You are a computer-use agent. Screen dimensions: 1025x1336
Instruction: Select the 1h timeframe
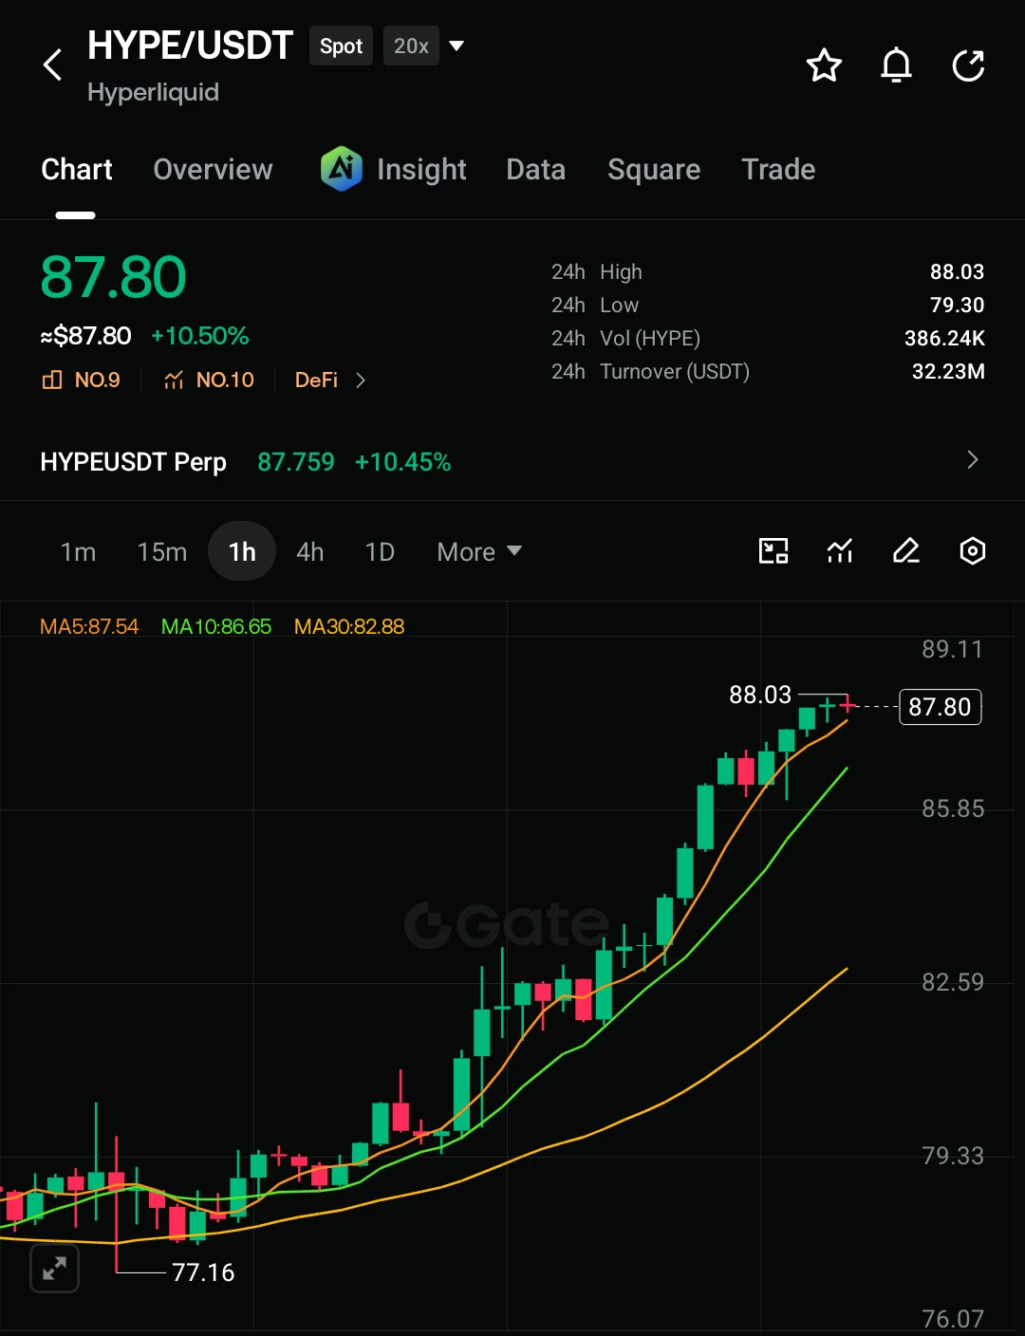[242, 551]
